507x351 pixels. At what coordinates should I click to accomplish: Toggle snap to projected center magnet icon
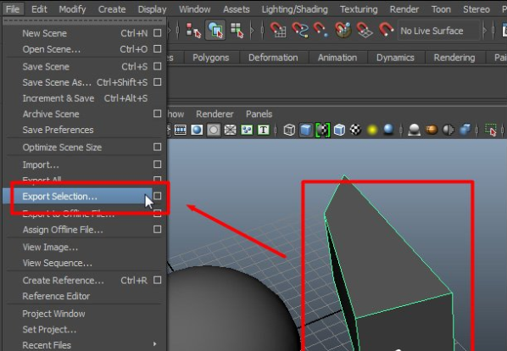[343, 30]
